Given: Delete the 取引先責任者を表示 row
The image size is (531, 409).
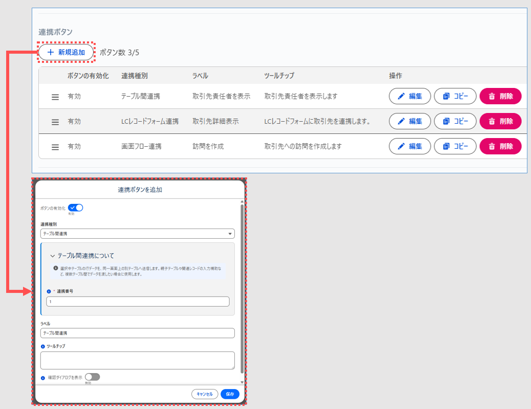Looking at the screenshot, I should click(500, 96).
